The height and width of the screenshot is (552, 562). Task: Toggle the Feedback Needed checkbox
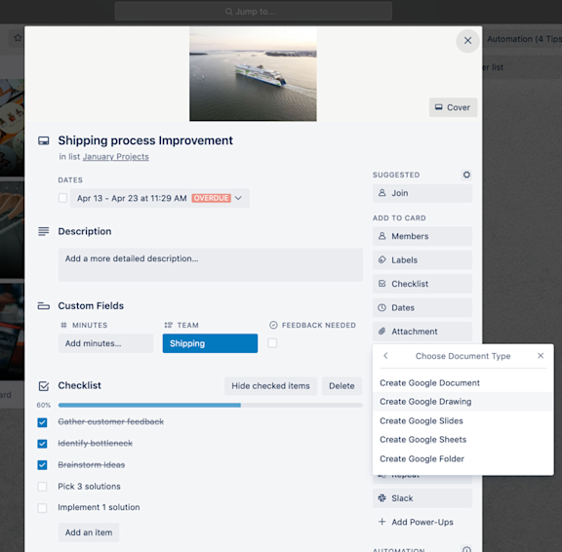(272, 343)
